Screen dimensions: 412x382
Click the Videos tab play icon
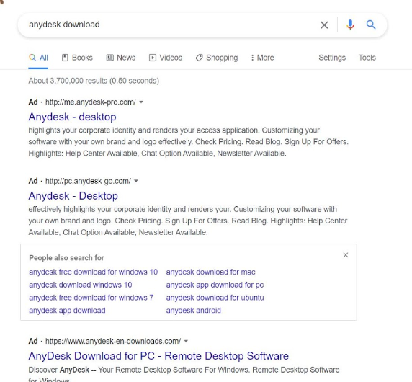pyautogui.click(x=153, y=58)
